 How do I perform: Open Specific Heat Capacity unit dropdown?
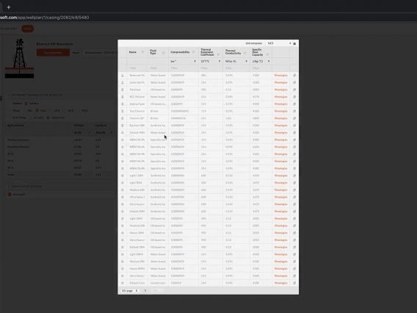pyautogui.click(x=261, y=61)
